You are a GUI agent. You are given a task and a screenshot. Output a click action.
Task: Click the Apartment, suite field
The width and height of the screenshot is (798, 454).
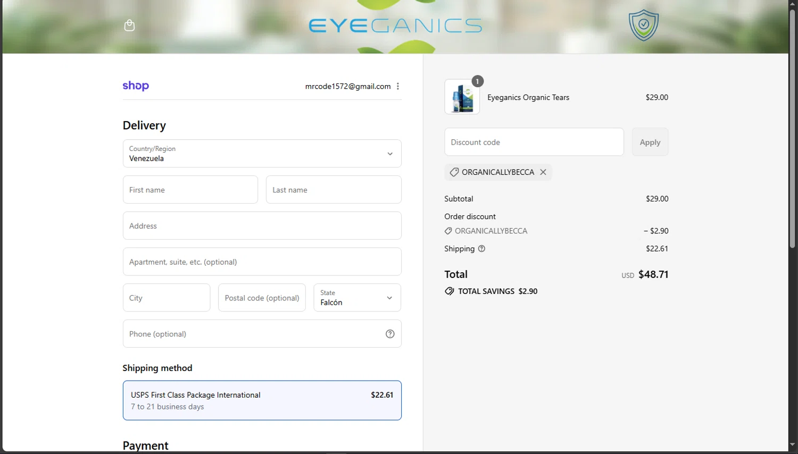[x=262, y=262]
